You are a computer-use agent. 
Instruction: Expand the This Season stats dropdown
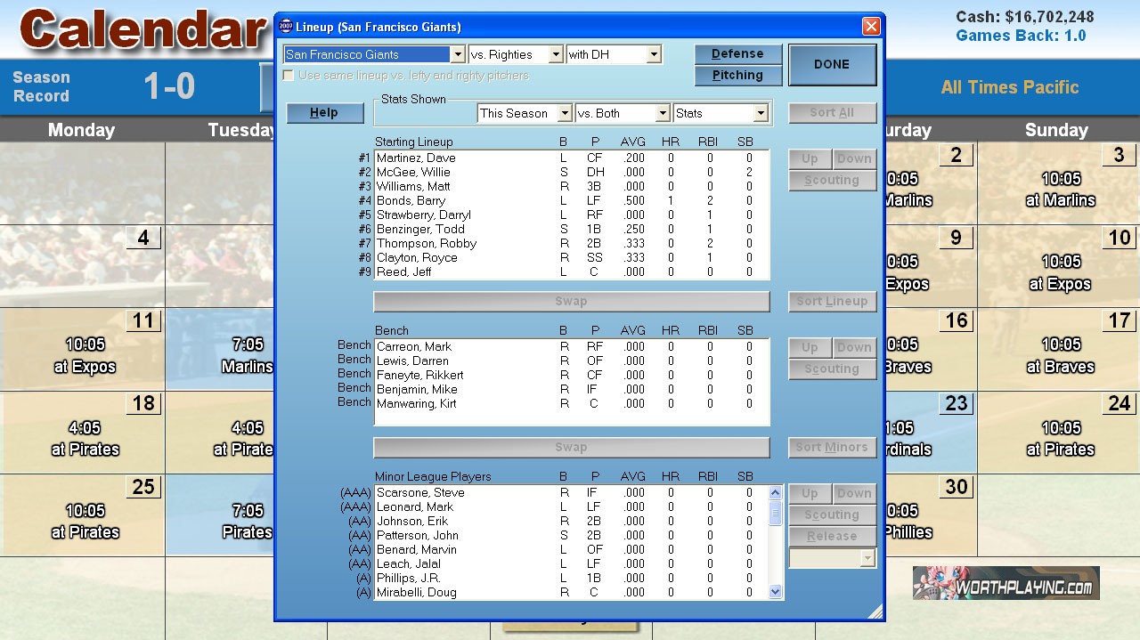click(x=564, y=113)
